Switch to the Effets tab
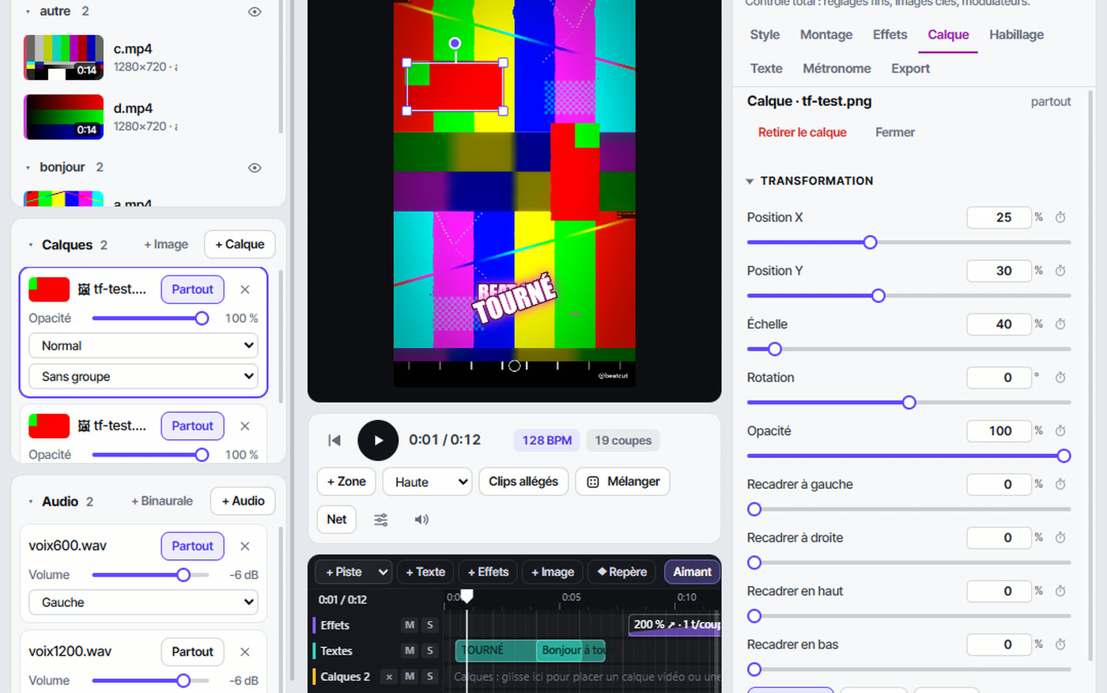 click(890, 35)
